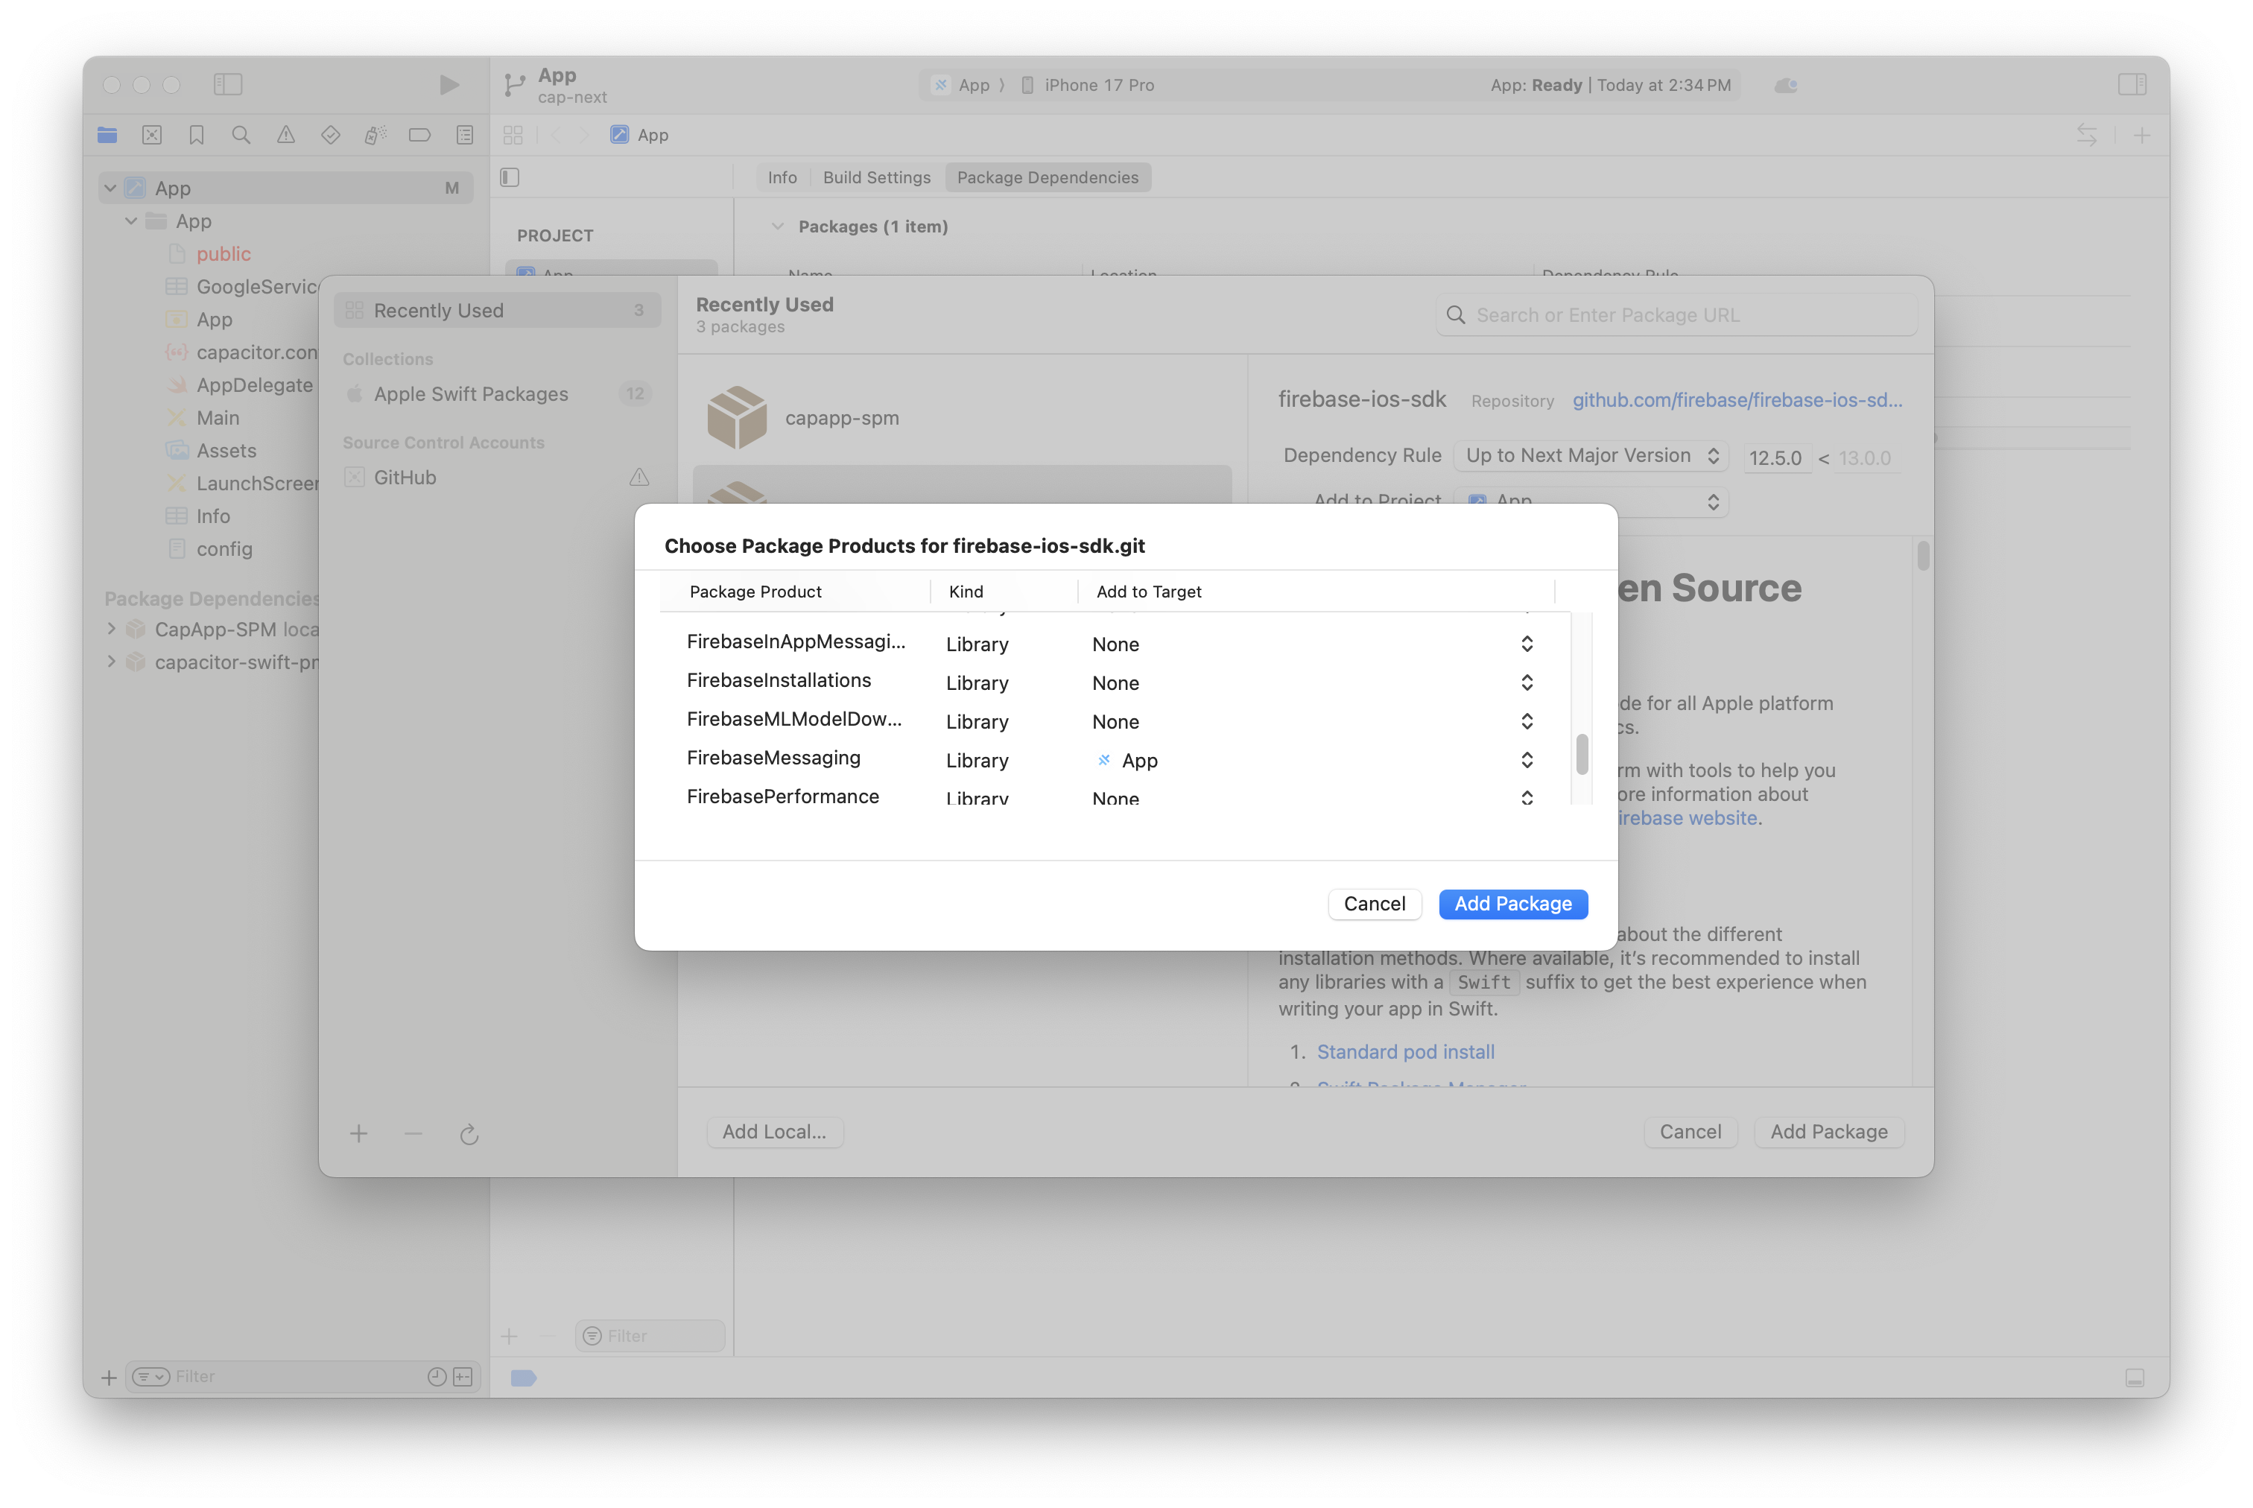Open the Find navigator magnifier icon
2253x1508 pixels.
coord(241,136)
